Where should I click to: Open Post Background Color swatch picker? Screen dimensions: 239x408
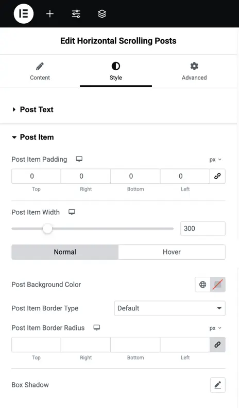[x=218, y=285]
